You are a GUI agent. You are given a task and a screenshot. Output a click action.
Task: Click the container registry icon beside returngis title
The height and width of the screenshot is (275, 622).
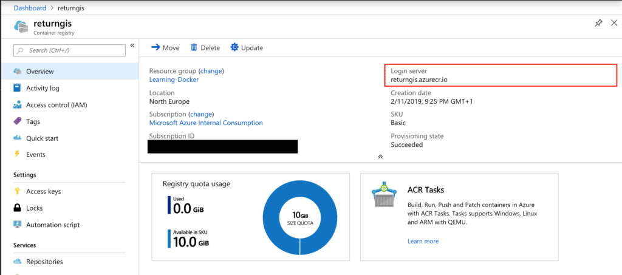[x=21, y=27]
